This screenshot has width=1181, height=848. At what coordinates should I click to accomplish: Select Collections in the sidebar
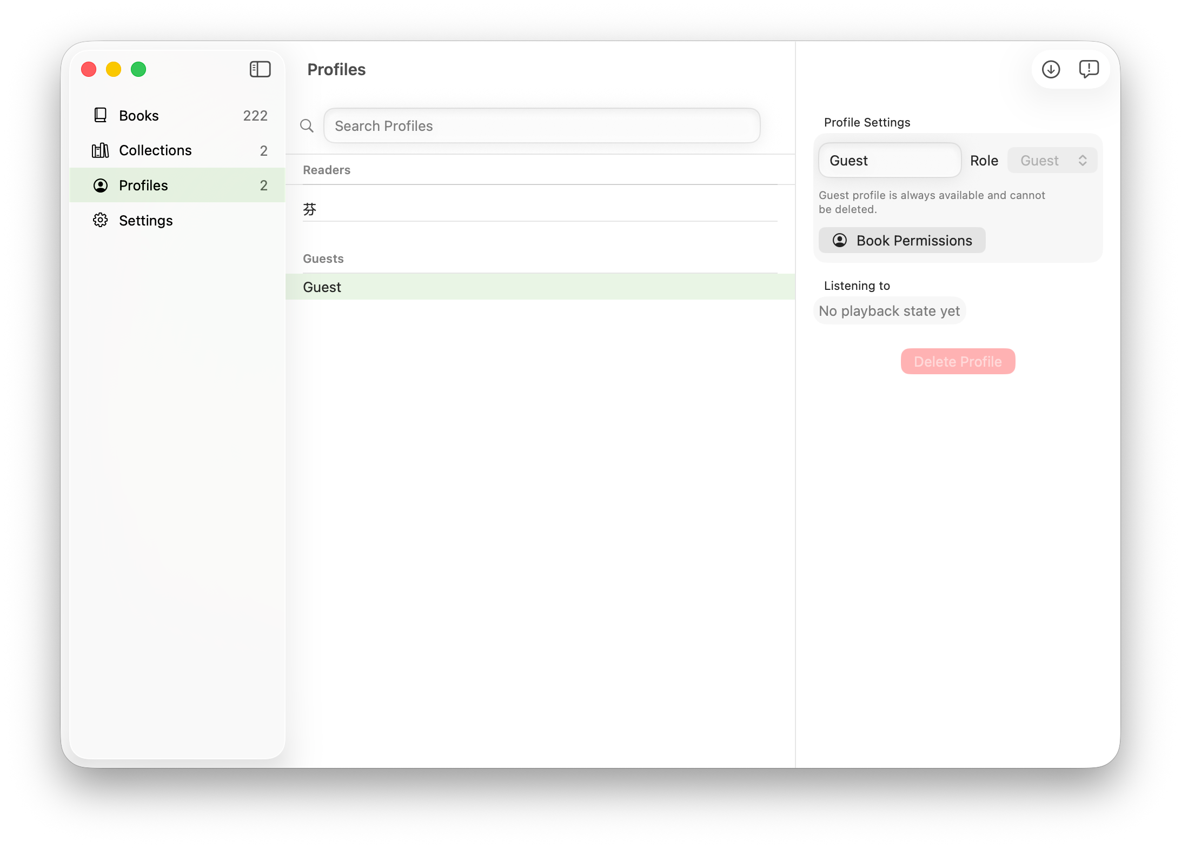tap(155, 150)
